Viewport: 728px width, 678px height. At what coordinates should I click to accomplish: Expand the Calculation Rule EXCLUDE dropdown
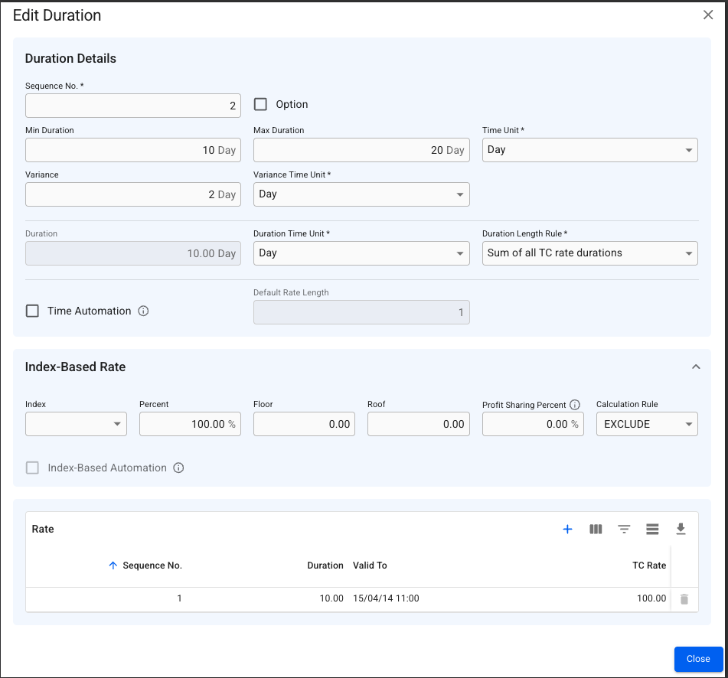pyautogui.click(x=646, y=424)
